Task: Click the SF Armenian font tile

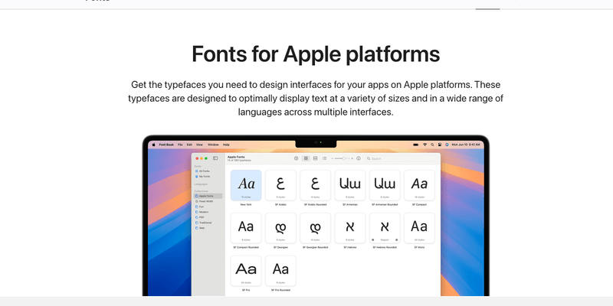Action: tap(350, 185)
